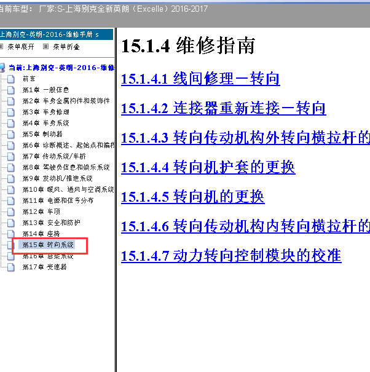Viewport: 370px width, 372px height.
Task: Click the page icon next to 前言
Action: click(11, 79)
